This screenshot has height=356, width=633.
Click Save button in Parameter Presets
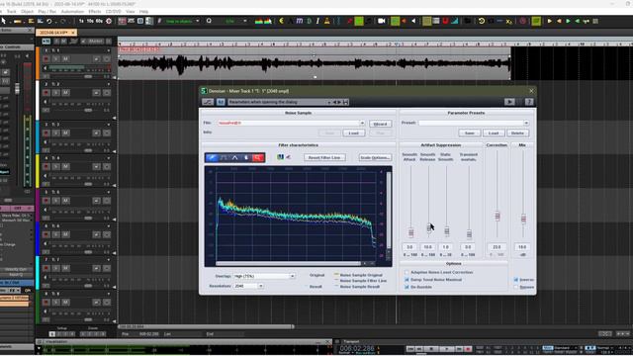tap(470, 133)
